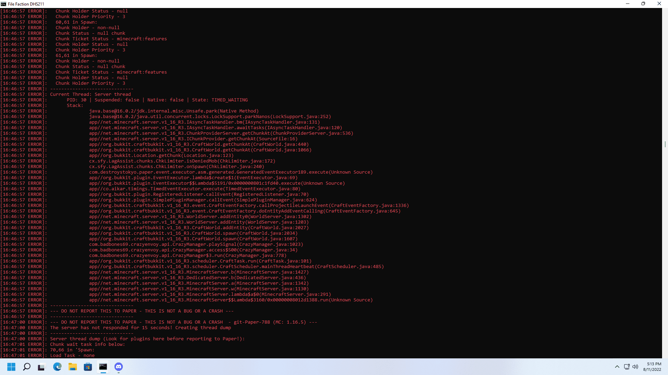
Task: Launch Microsoft Edge from the taskbar
Action: pos(57,367)
